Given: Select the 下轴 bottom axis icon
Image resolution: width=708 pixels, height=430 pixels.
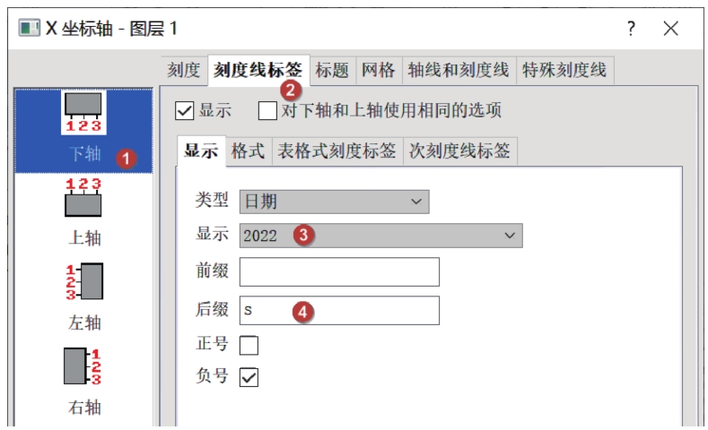Looking at the screenshot, I should (83, 112).
